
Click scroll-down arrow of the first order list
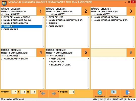tap(43, 47)
